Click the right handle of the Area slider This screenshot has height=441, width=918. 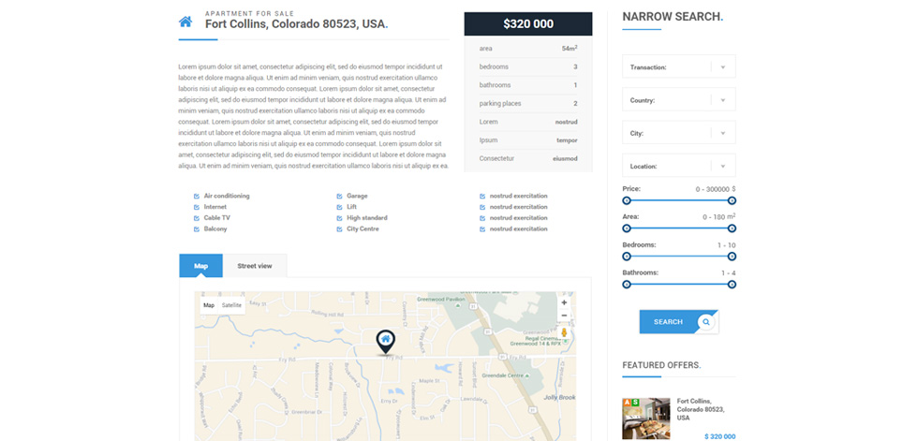coord(732,228)
